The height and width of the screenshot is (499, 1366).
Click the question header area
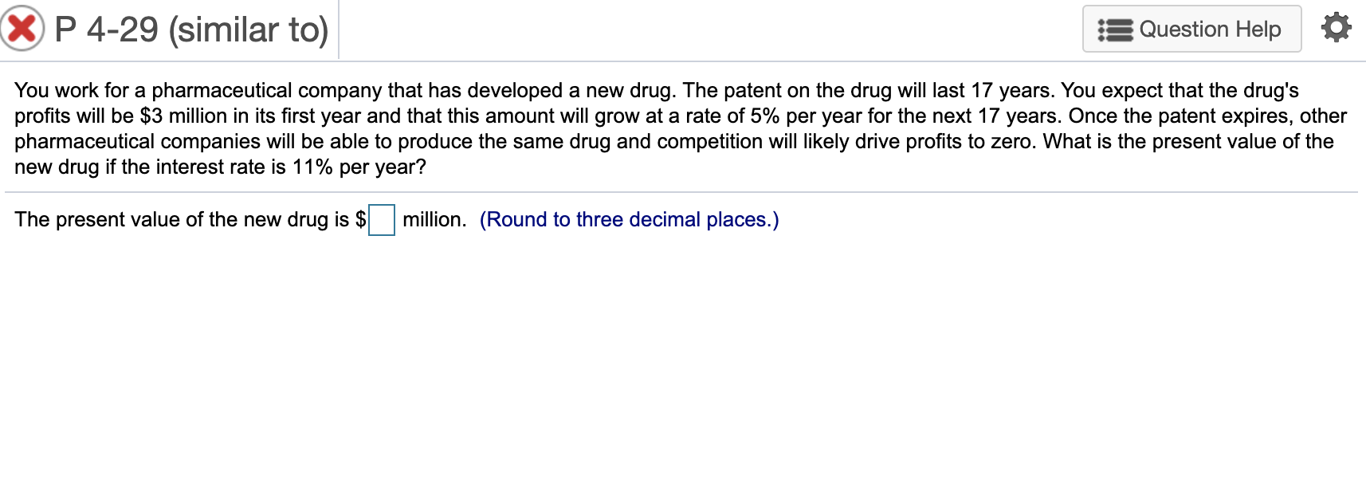pos(558,29)
